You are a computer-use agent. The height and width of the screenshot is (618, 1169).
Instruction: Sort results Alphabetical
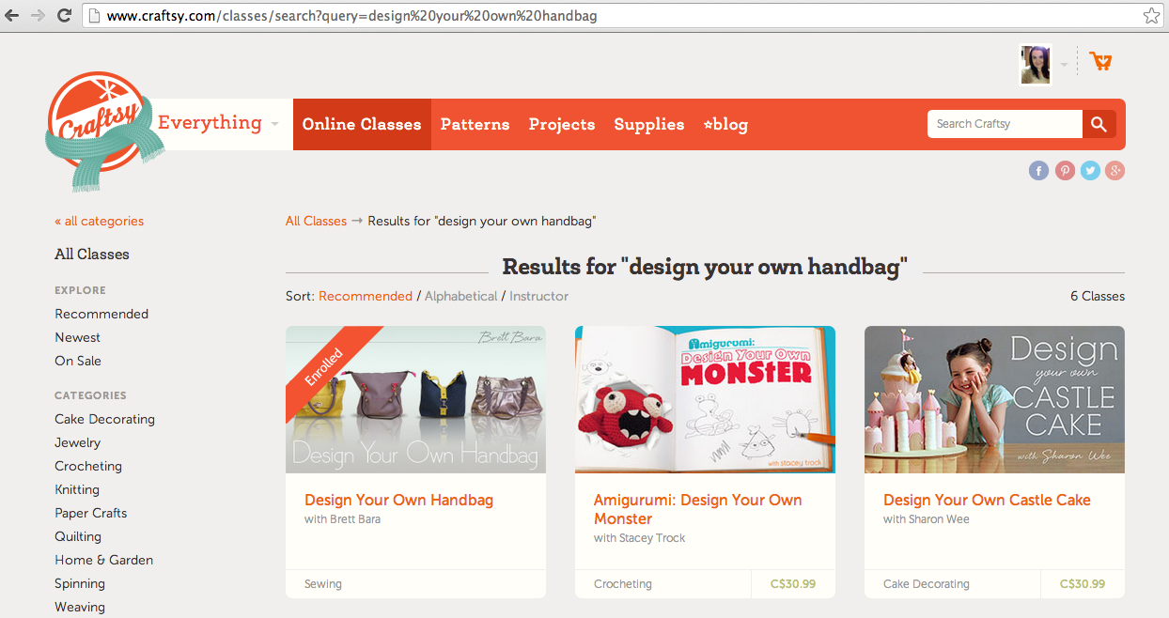pyautogui.click(x=461, y=296)
